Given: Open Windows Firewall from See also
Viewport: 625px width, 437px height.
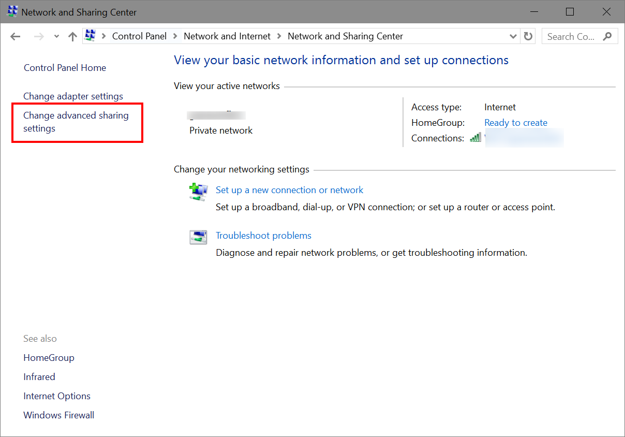Looking at the screenshot, I should [x=58, y=415].
